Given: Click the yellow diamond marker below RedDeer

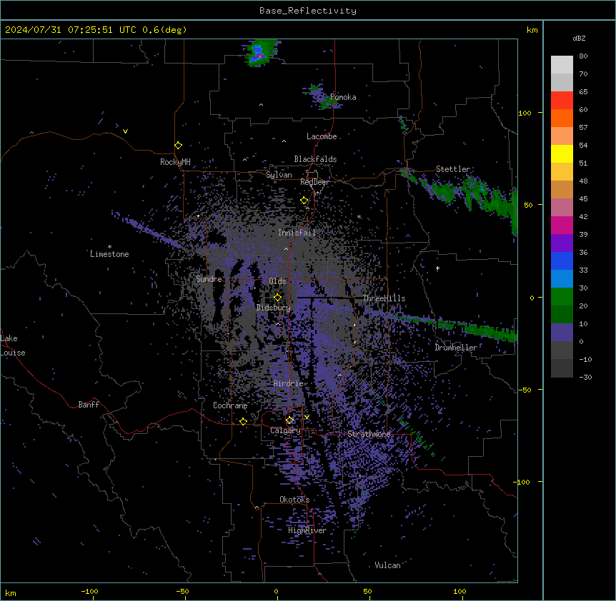Looking at the screenshot, I should tap(304, 201).
